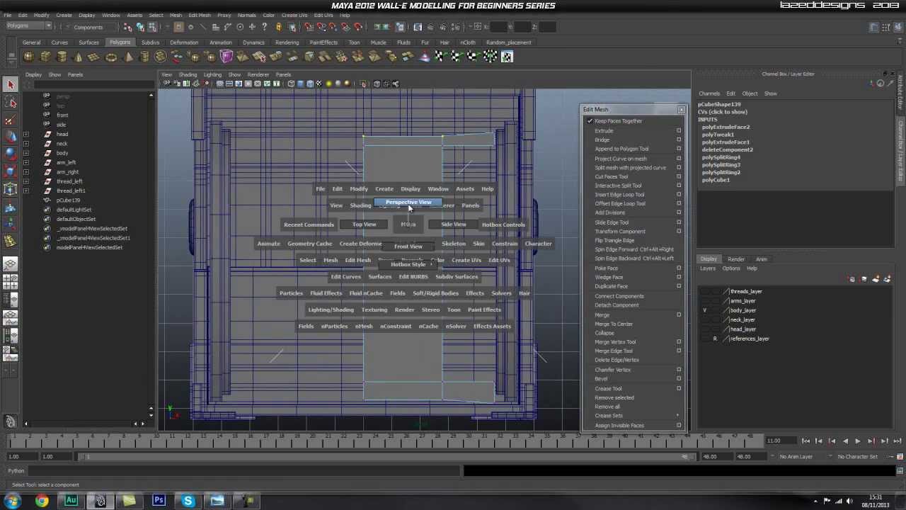
Task: Select pCube139 in the Outliner
Action: [x=68, y=200]
